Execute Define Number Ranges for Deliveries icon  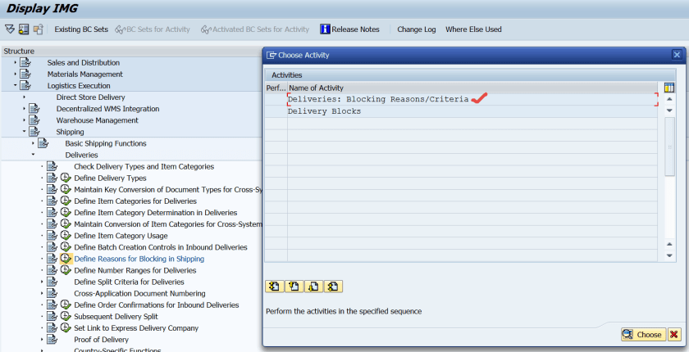[x=66, y=270]
